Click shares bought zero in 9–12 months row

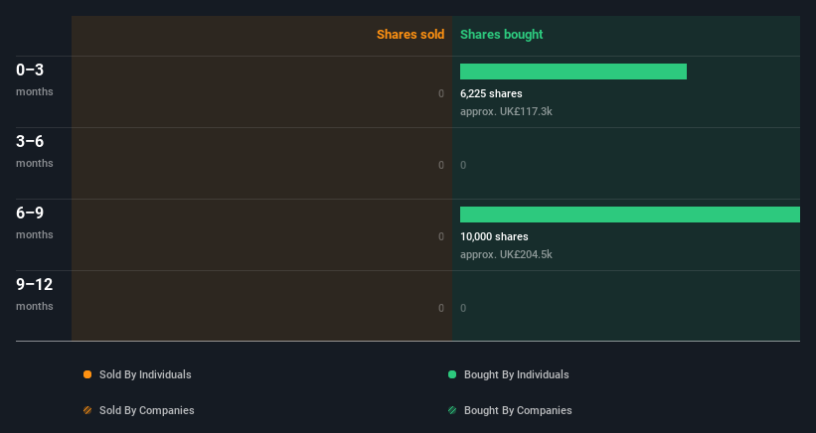coord(463,308)
